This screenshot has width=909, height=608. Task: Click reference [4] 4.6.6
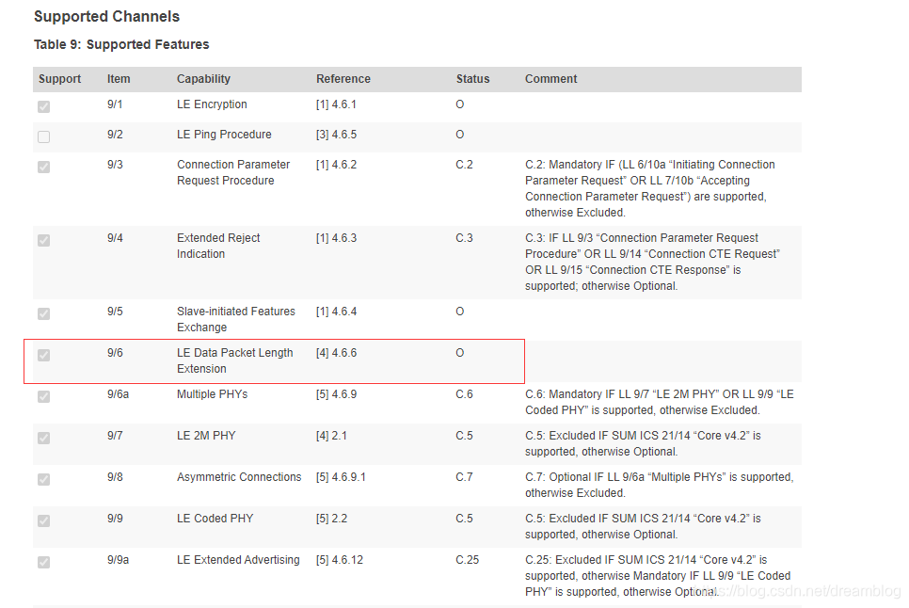click(x=336, y=353)
